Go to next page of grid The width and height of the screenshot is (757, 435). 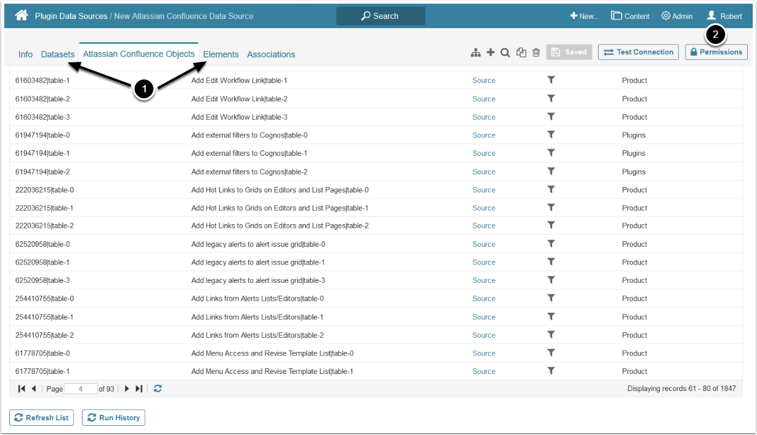tap(127, 389)
